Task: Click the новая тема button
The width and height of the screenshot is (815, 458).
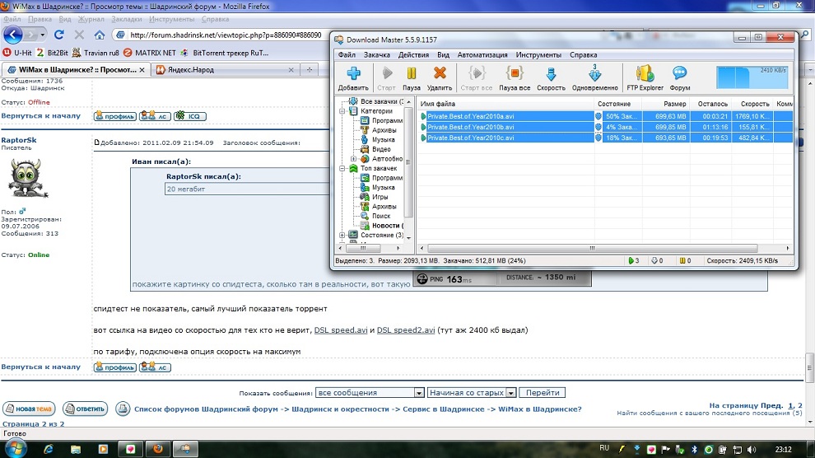Action: pos(29,409)
